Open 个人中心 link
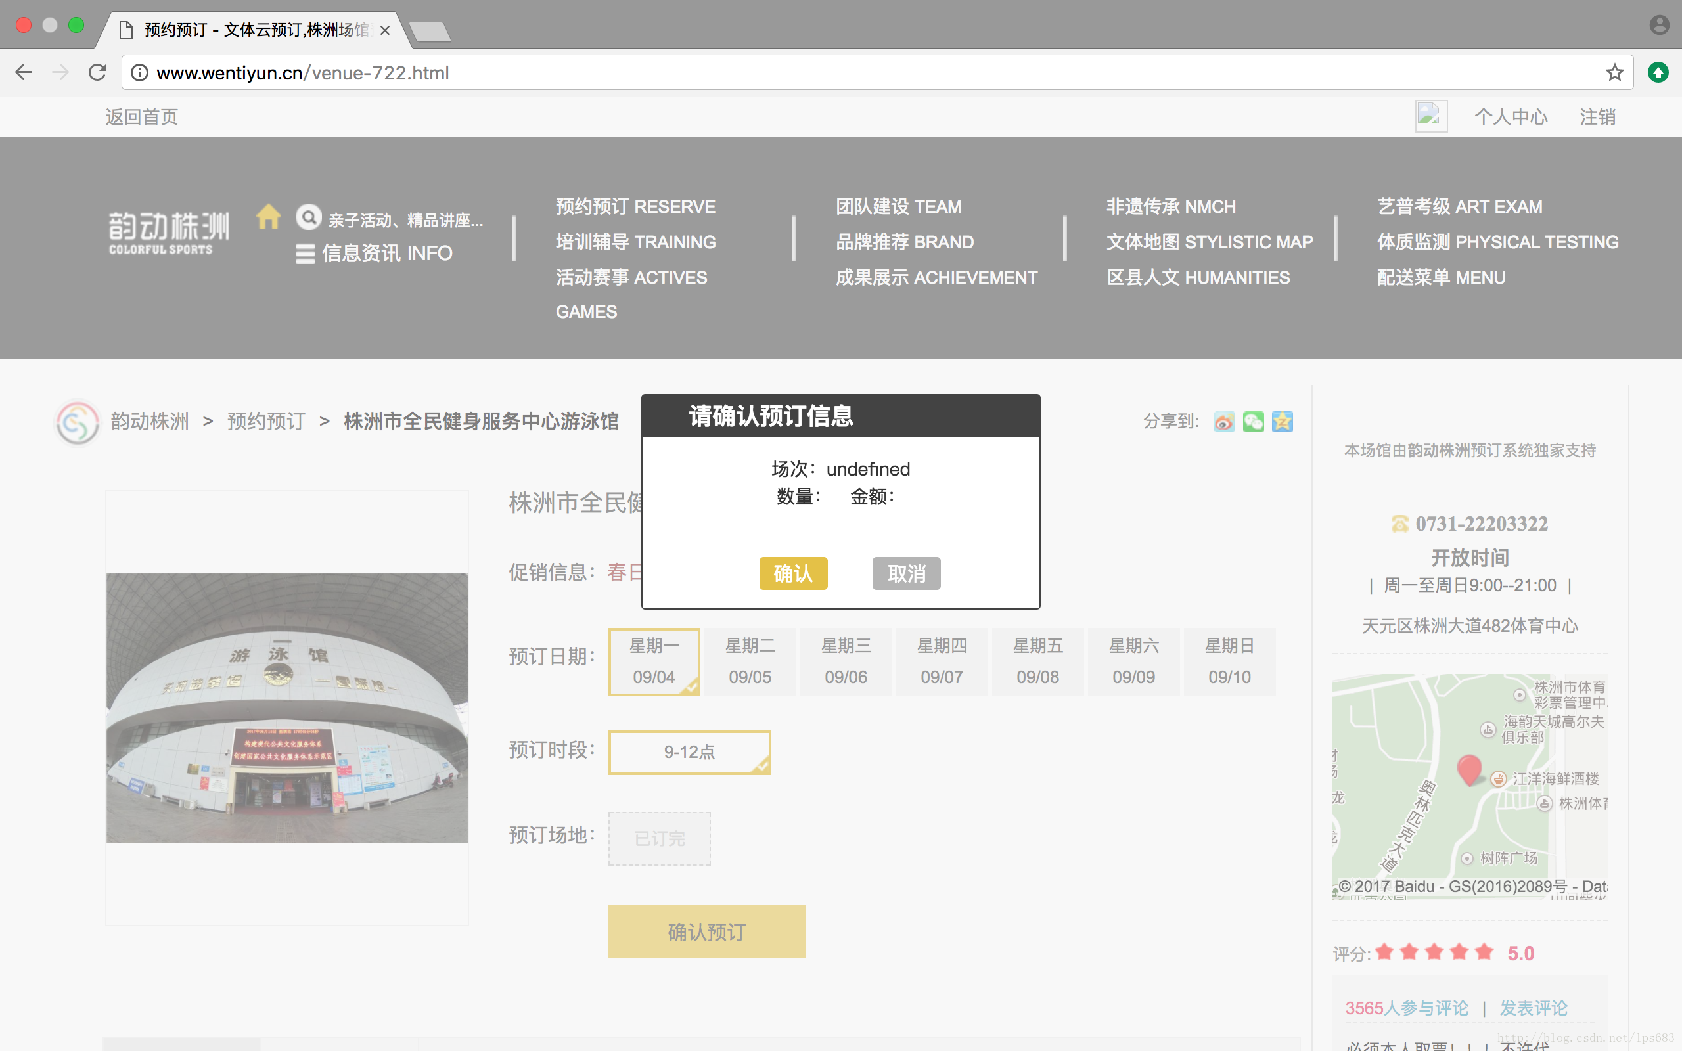This screenshot has height=1051, width=1682. coord(1511,117)
